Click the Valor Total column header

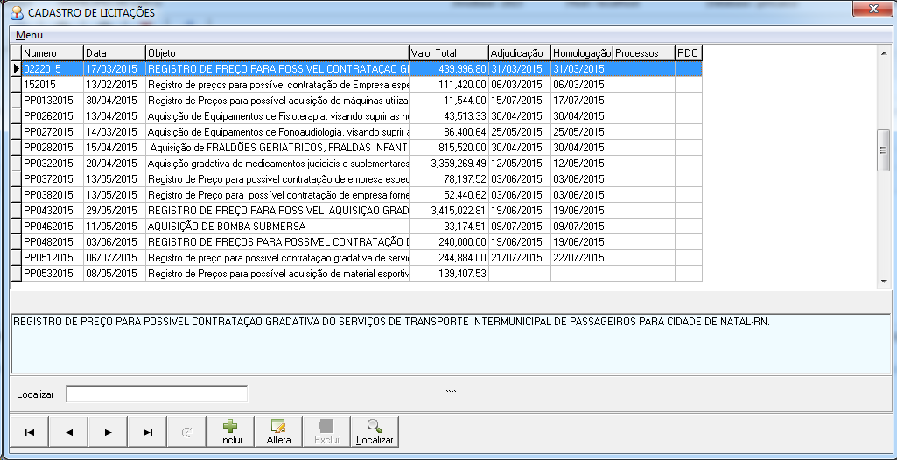448,53
